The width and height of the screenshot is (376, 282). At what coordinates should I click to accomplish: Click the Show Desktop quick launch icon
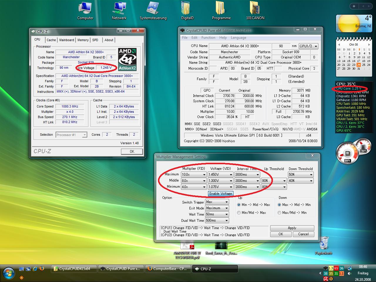[21, 268]
